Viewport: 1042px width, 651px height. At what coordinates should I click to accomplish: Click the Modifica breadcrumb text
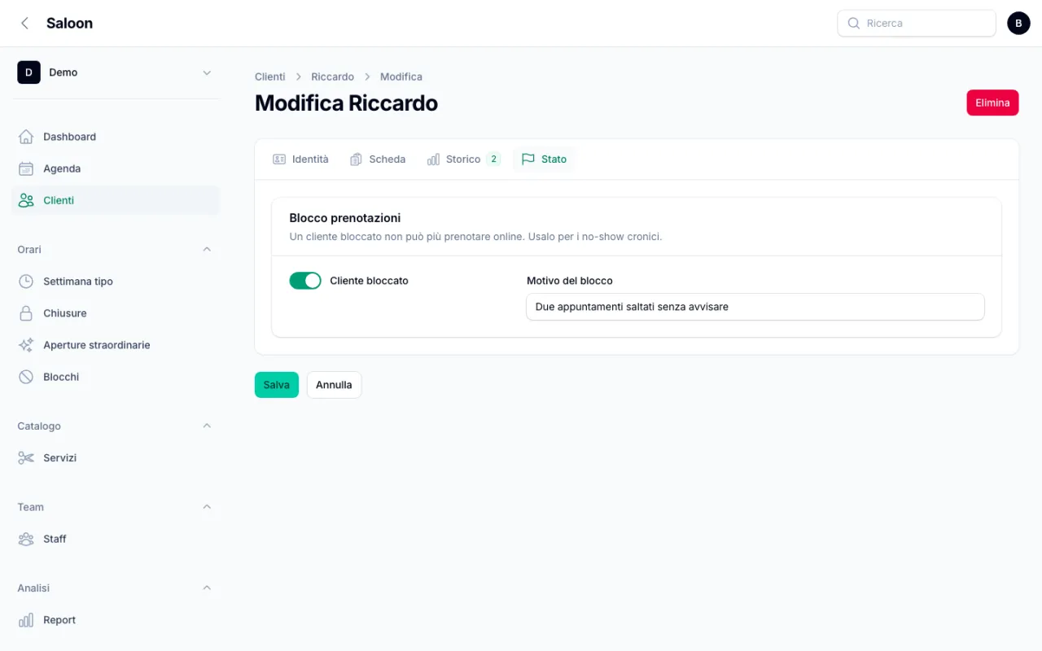point(401,76)
